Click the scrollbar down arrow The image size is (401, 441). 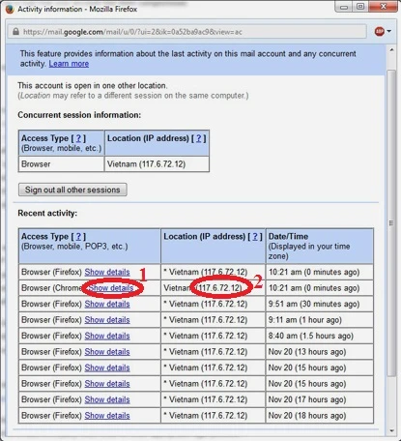point(391,430)
